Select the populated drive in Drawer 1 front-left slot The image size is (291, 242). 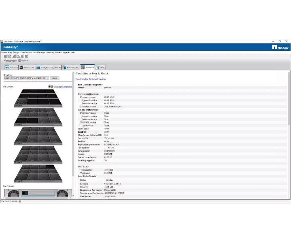click(x=21, y=102)
